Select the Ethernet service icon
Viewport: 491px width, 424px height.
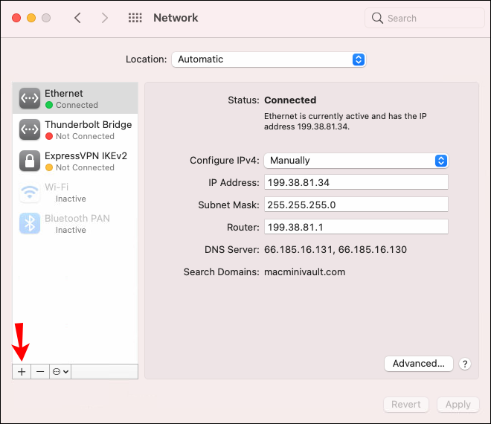click(x=30, y=98)
